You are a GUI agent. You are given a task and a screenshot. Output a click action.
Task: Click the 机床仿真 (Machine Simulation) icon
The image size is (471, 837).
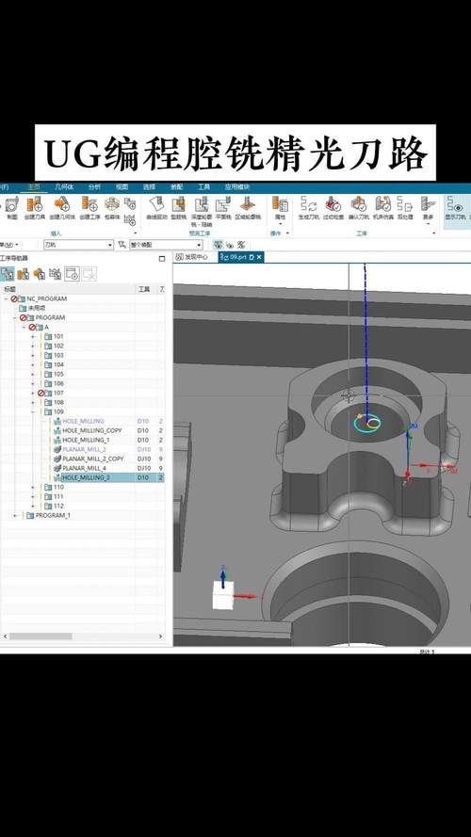tap(382, 204)
